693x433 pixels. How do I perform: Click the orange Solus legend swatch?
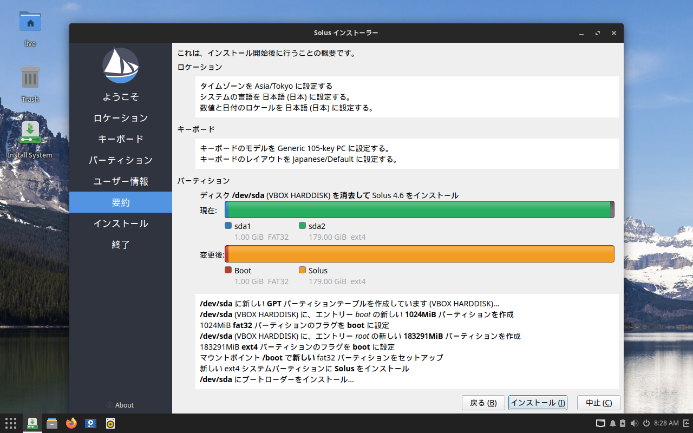(302, 270)
